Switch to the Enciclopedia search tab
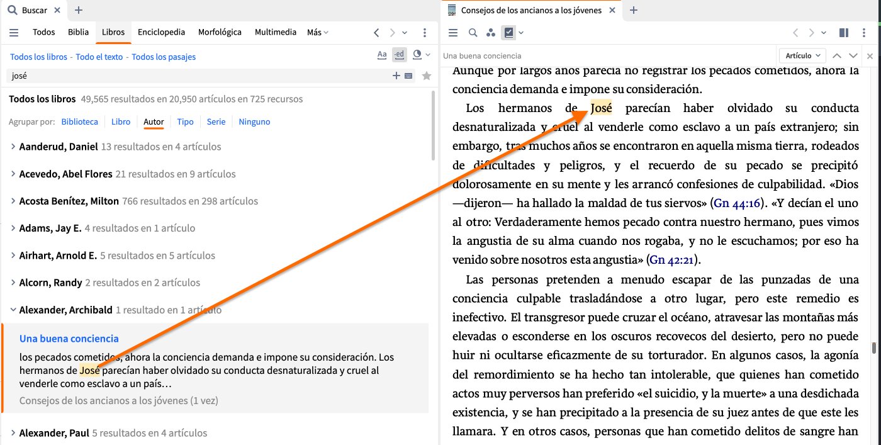Screen dimensions: 881x445 [x=161, y=32]
